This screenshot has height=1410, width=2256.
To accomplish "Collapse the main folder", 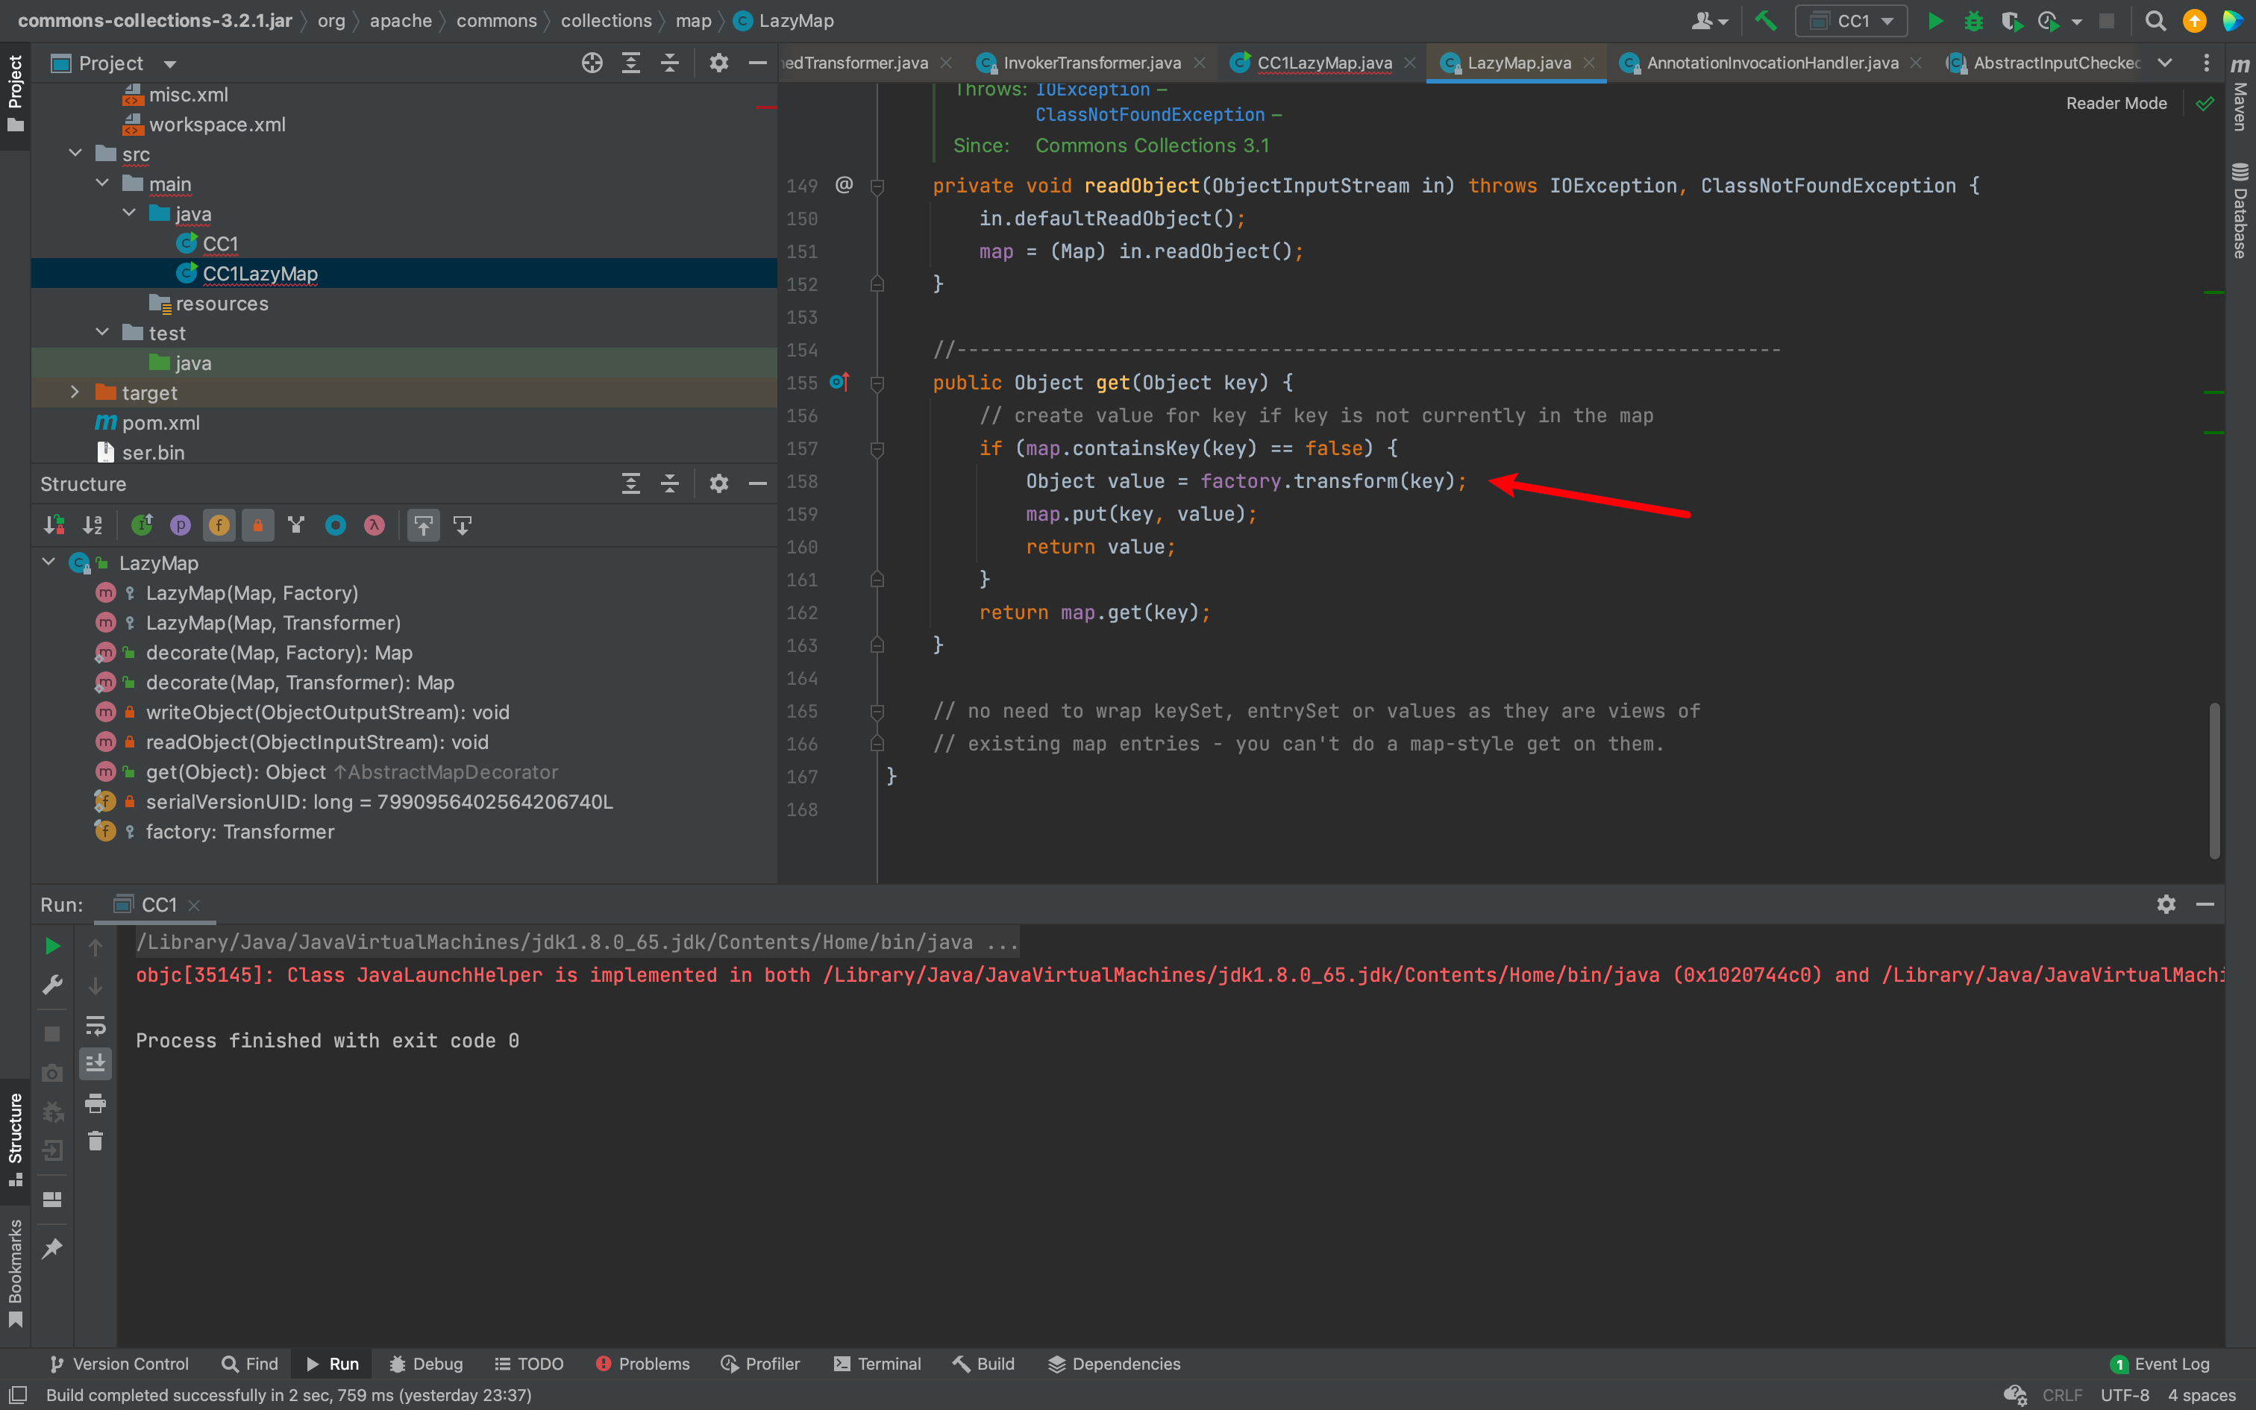I will (102, 183).
